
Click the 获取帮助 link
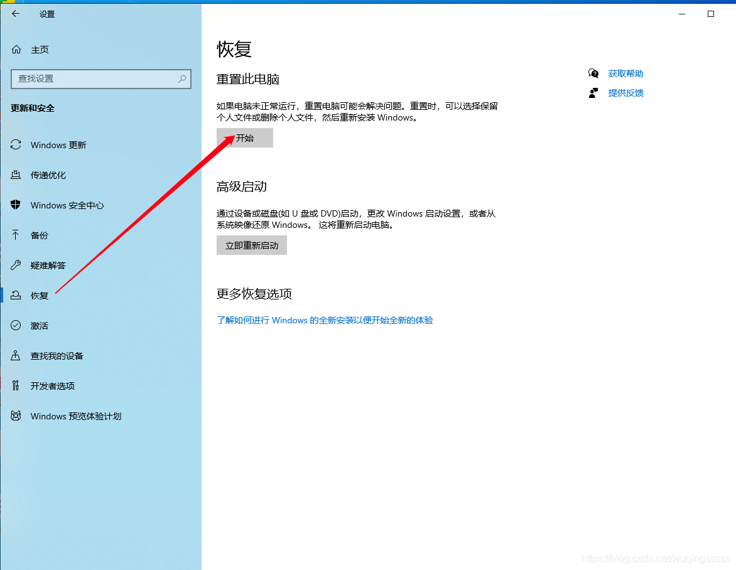(x=625, y=73)
